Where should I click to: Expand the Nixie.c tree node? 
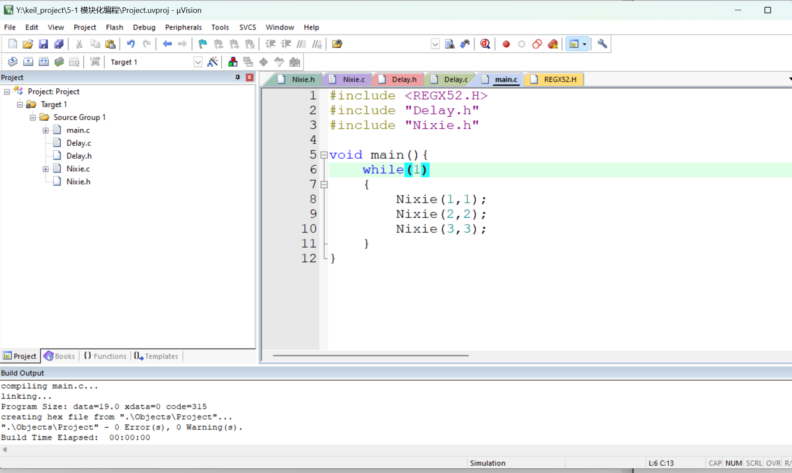click(46, 169)
